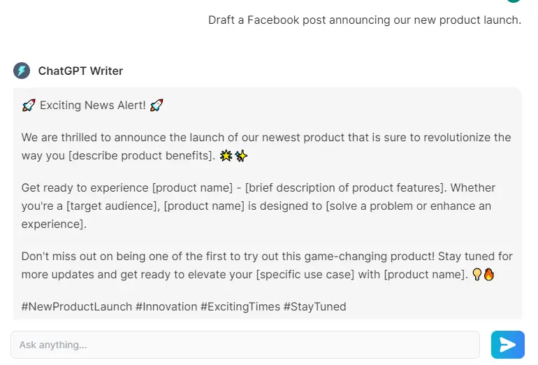Image resolution: width=538 pixels, height=365 pixels.
Task: Click the fire emoji in the reply
Action: [488, 275]
